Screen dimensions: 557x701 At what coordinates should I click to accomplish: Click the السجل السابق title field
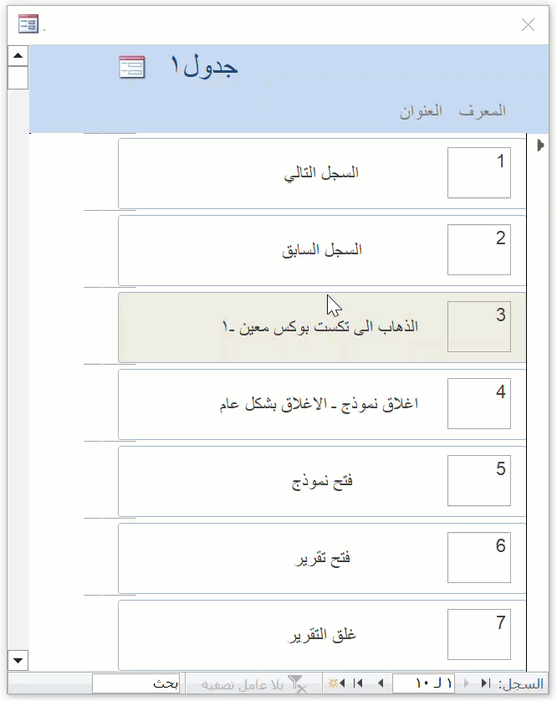tap(283, 250)
